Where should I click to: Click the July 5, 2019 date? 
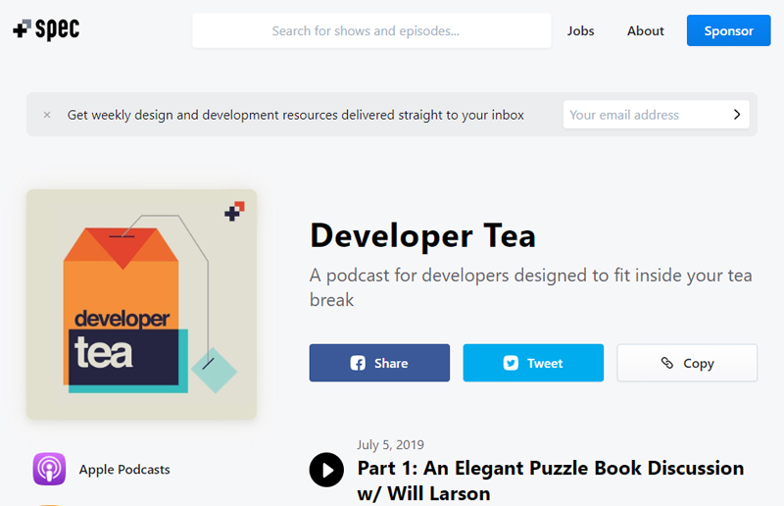tap(390, 444)
